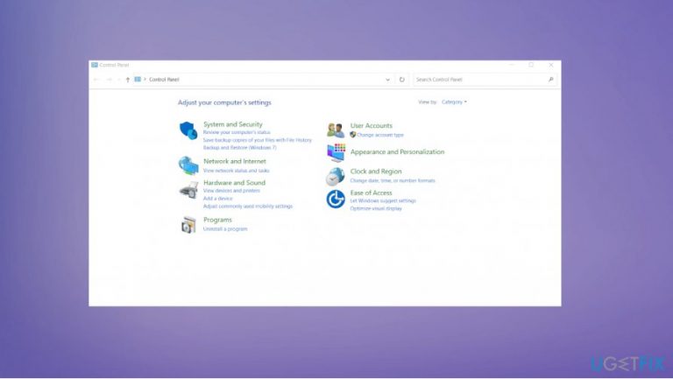The image size is (673, 379).
Task: Click View devices and printers
Action: 231,191
